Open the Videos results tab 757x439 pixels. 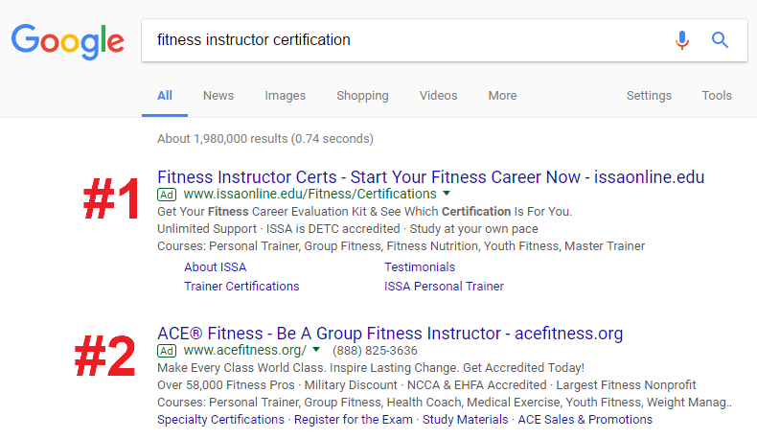pos(438,96)
